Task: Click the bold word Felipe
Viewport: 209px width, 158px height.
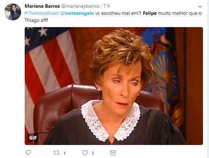Action: click(150, 13)
